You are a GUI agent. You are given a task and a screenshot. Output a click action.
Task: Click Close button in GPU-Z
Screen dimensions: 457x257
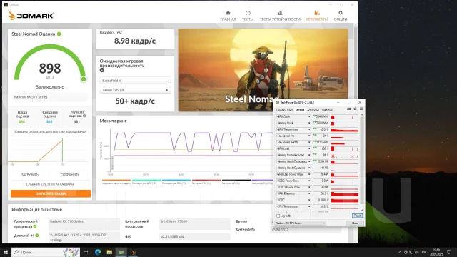coord(355,223)
